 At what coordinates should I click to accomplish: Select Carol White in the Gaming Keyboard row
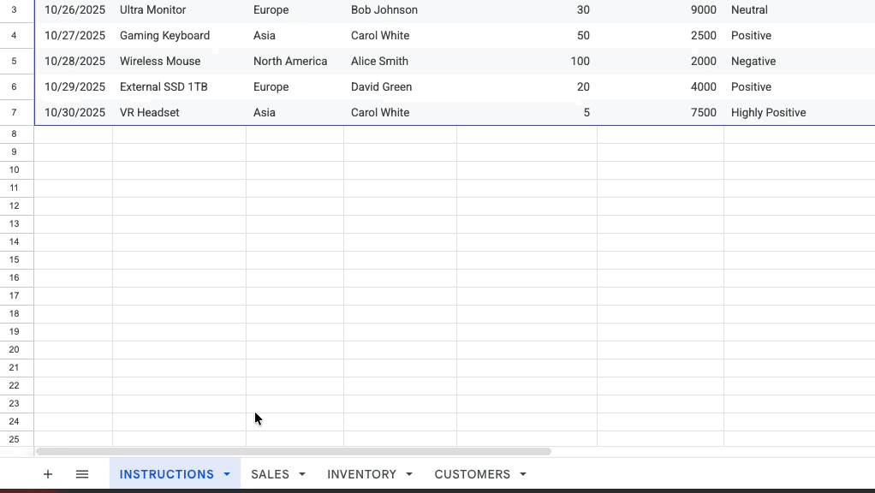[400, 36]
